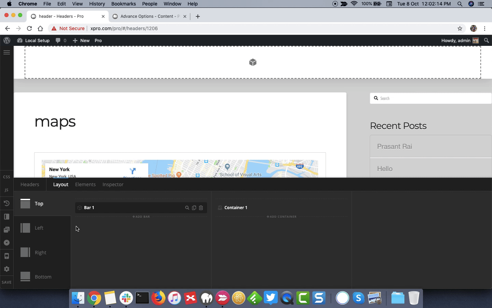
Task: Reload the page in Chrome
Action: pos(29,28)
